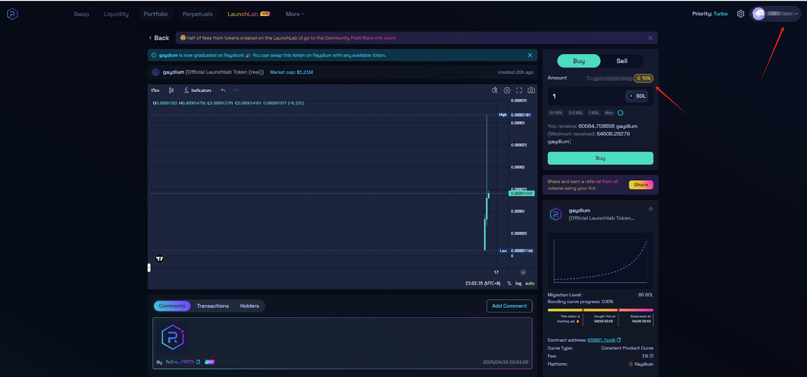Refresh the quote with the circle icon
The image size is (807, 377).
pyautogui.click(x=620, y=113)
